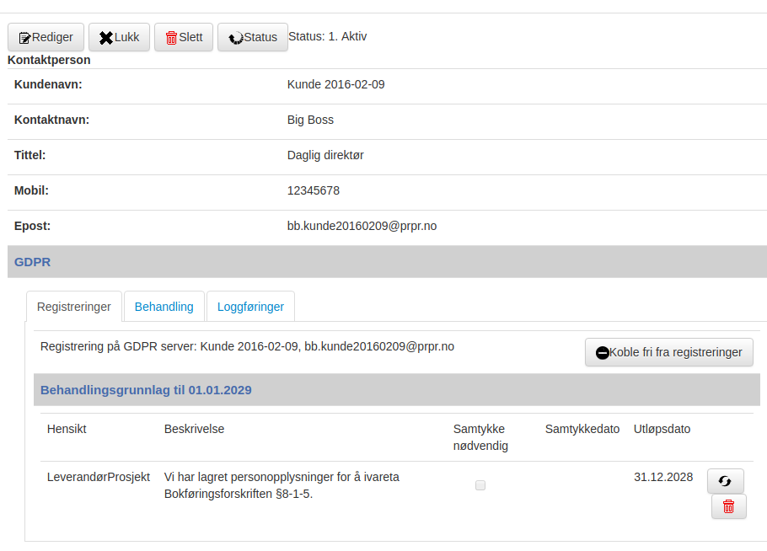Click the LeverandørProsjekt purpose cell
The height and width of the screenshot is (551, 767).
(99, 477)
